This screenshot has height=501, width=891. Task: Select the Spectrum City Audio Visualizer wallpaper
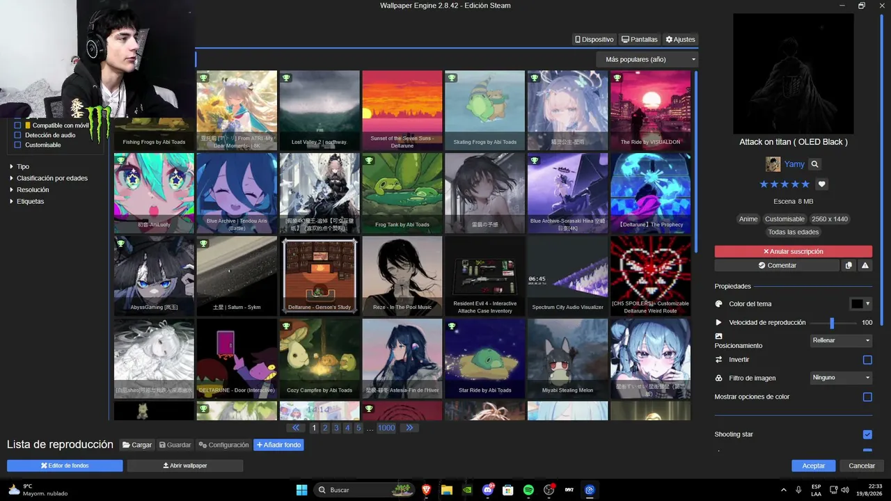click(x=567, y=276)
